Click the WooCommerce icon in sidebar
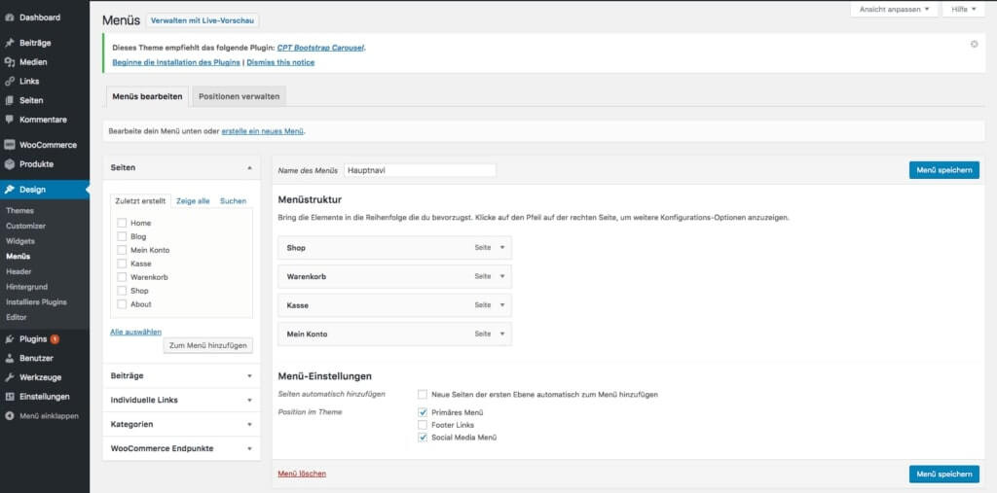This screenshot has width=997, height=493. tap(10, 145)
